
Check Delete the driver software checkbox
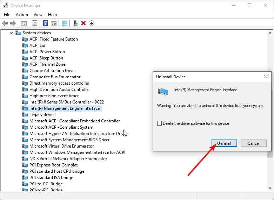click(x=159, y=123)
